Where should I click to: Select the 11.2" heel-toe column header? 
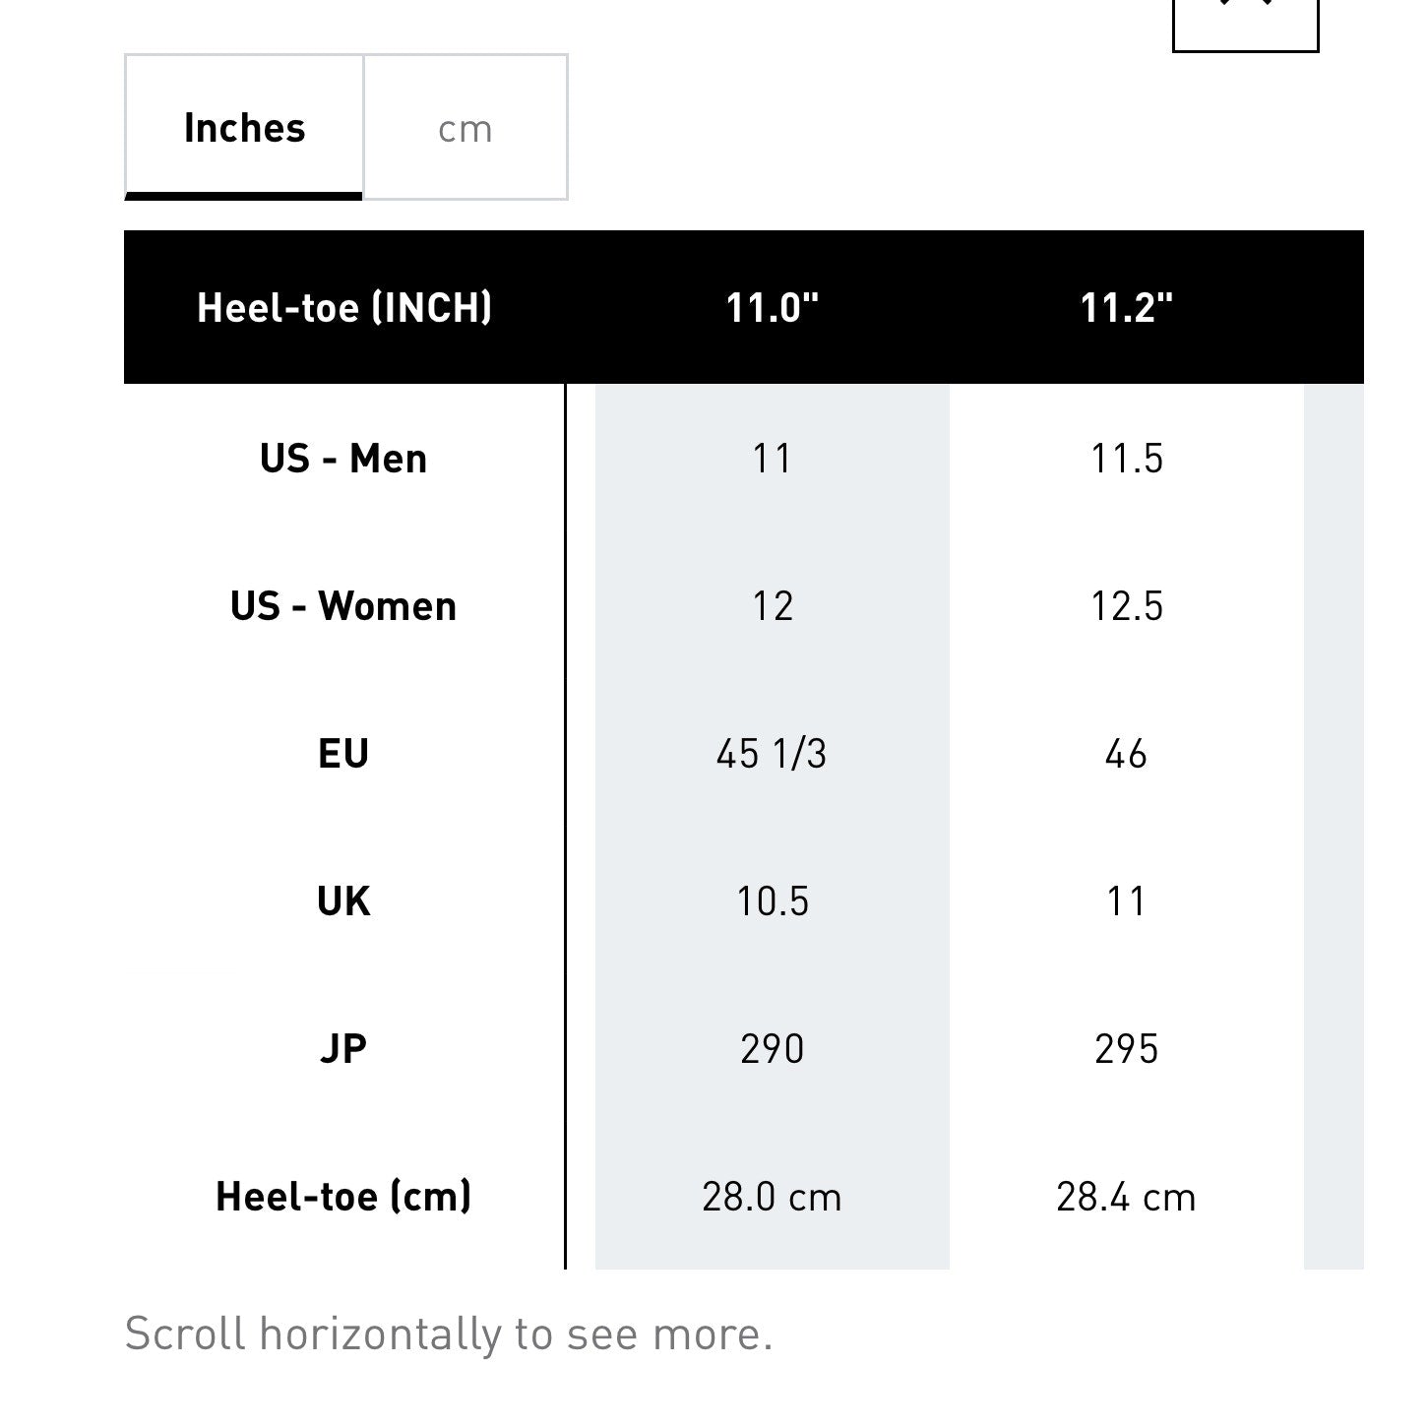(x=1127, y=307)
